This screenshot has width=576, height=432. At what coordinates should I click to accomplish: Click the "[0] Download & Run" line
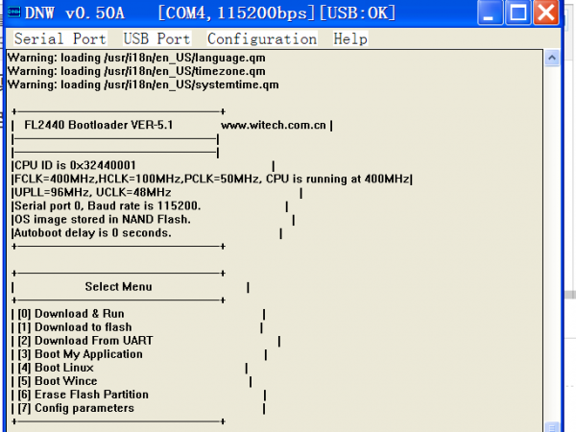tap(71, 314)
